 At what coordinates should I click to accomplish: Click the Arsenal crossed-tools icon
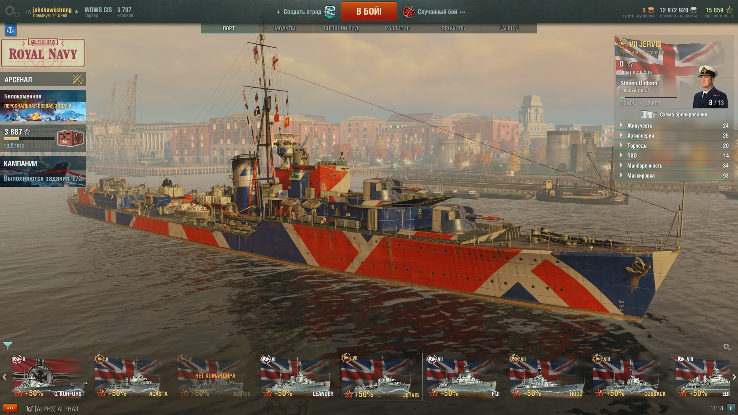pos(77,80)
